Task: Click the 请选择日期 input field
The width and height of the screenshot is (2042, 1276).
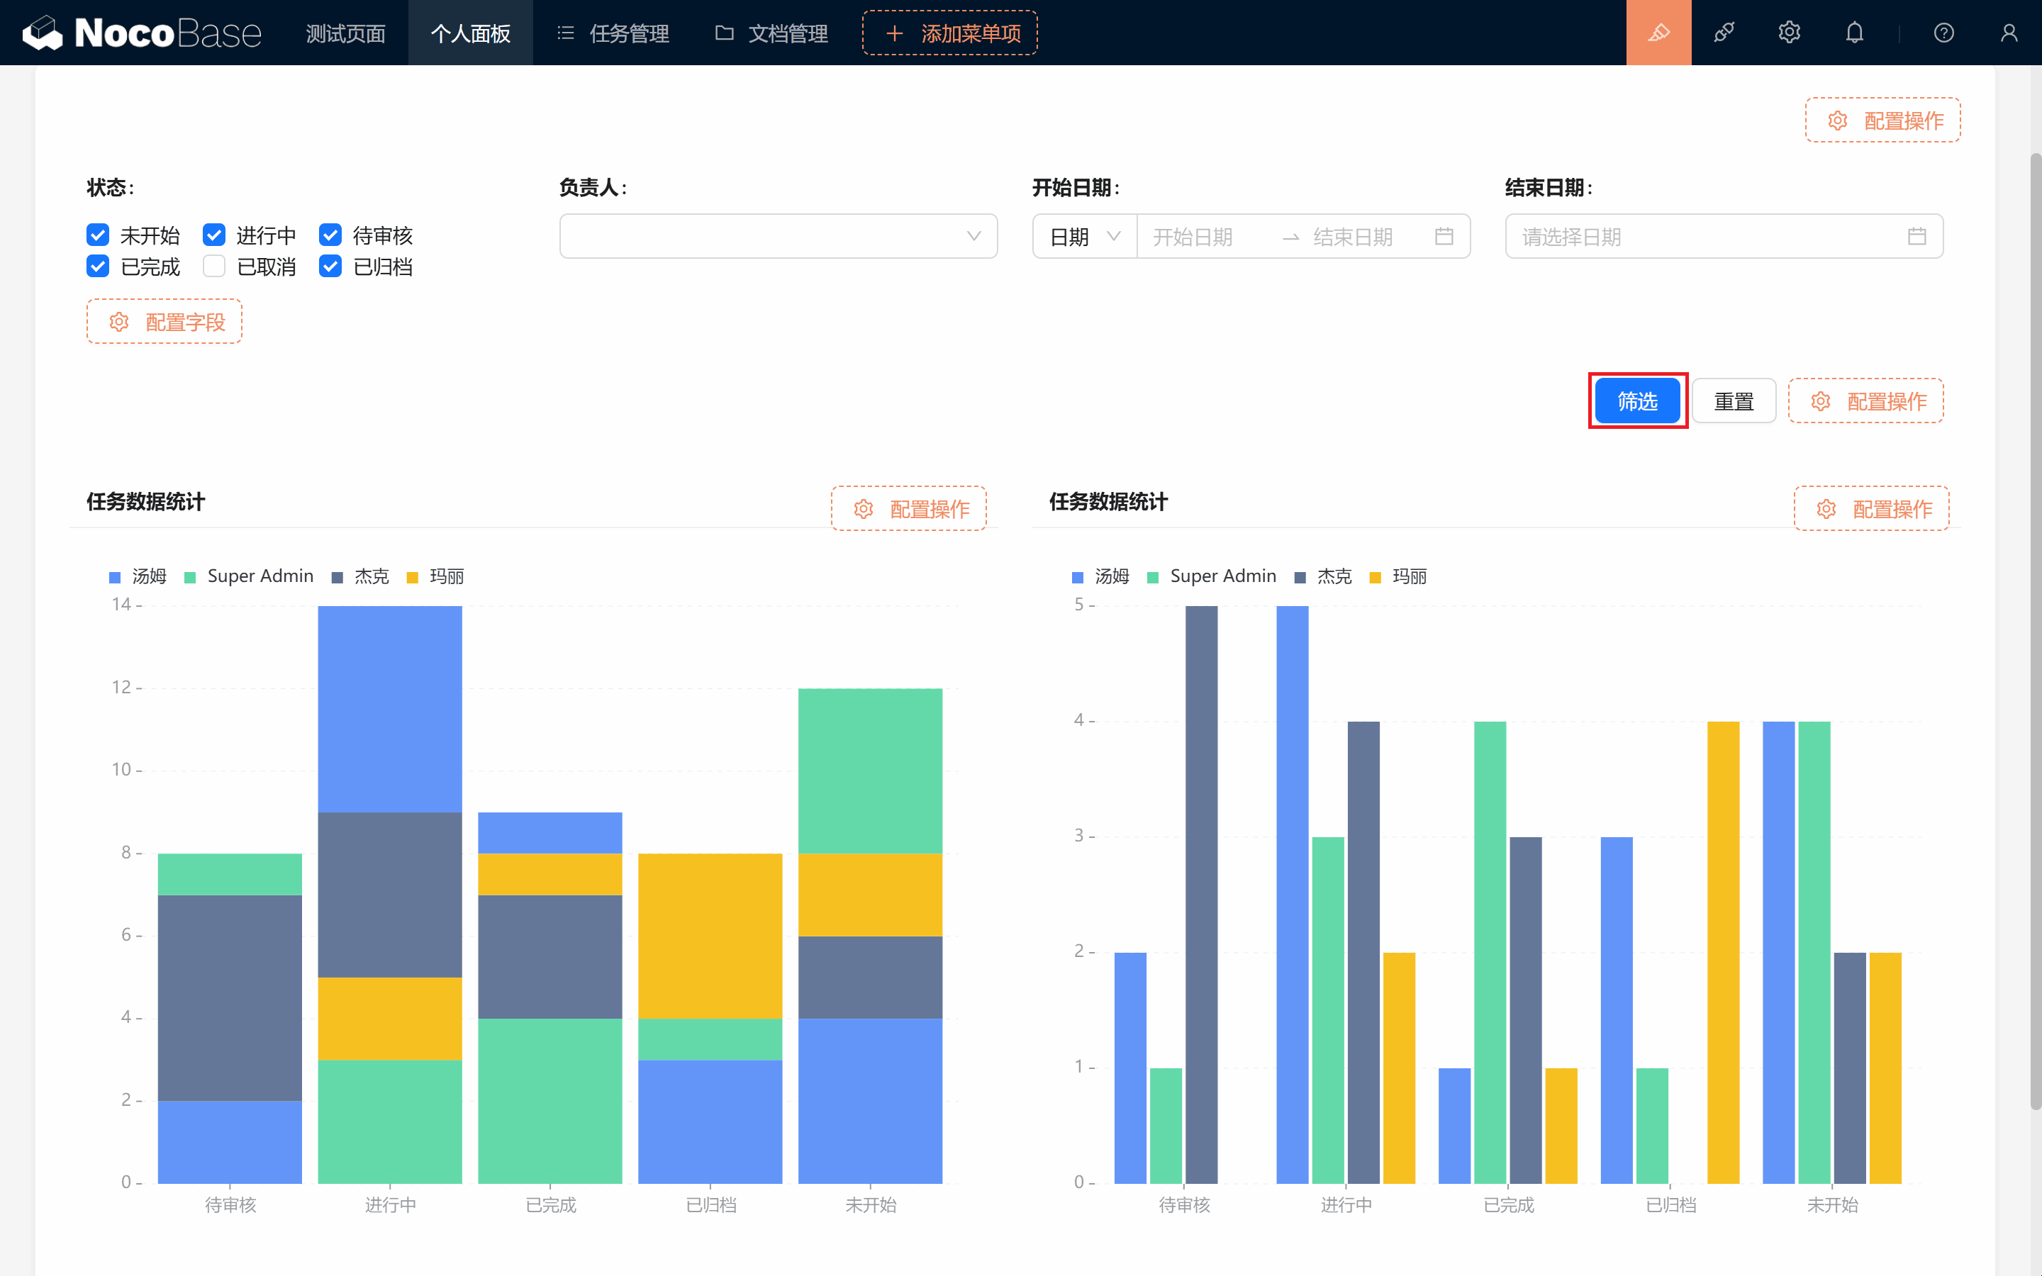Action: [x=1724, y=236]
